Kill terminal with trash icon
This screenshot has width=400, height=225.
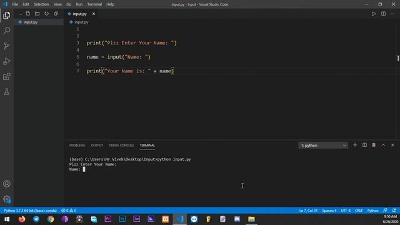click(374, 145)
